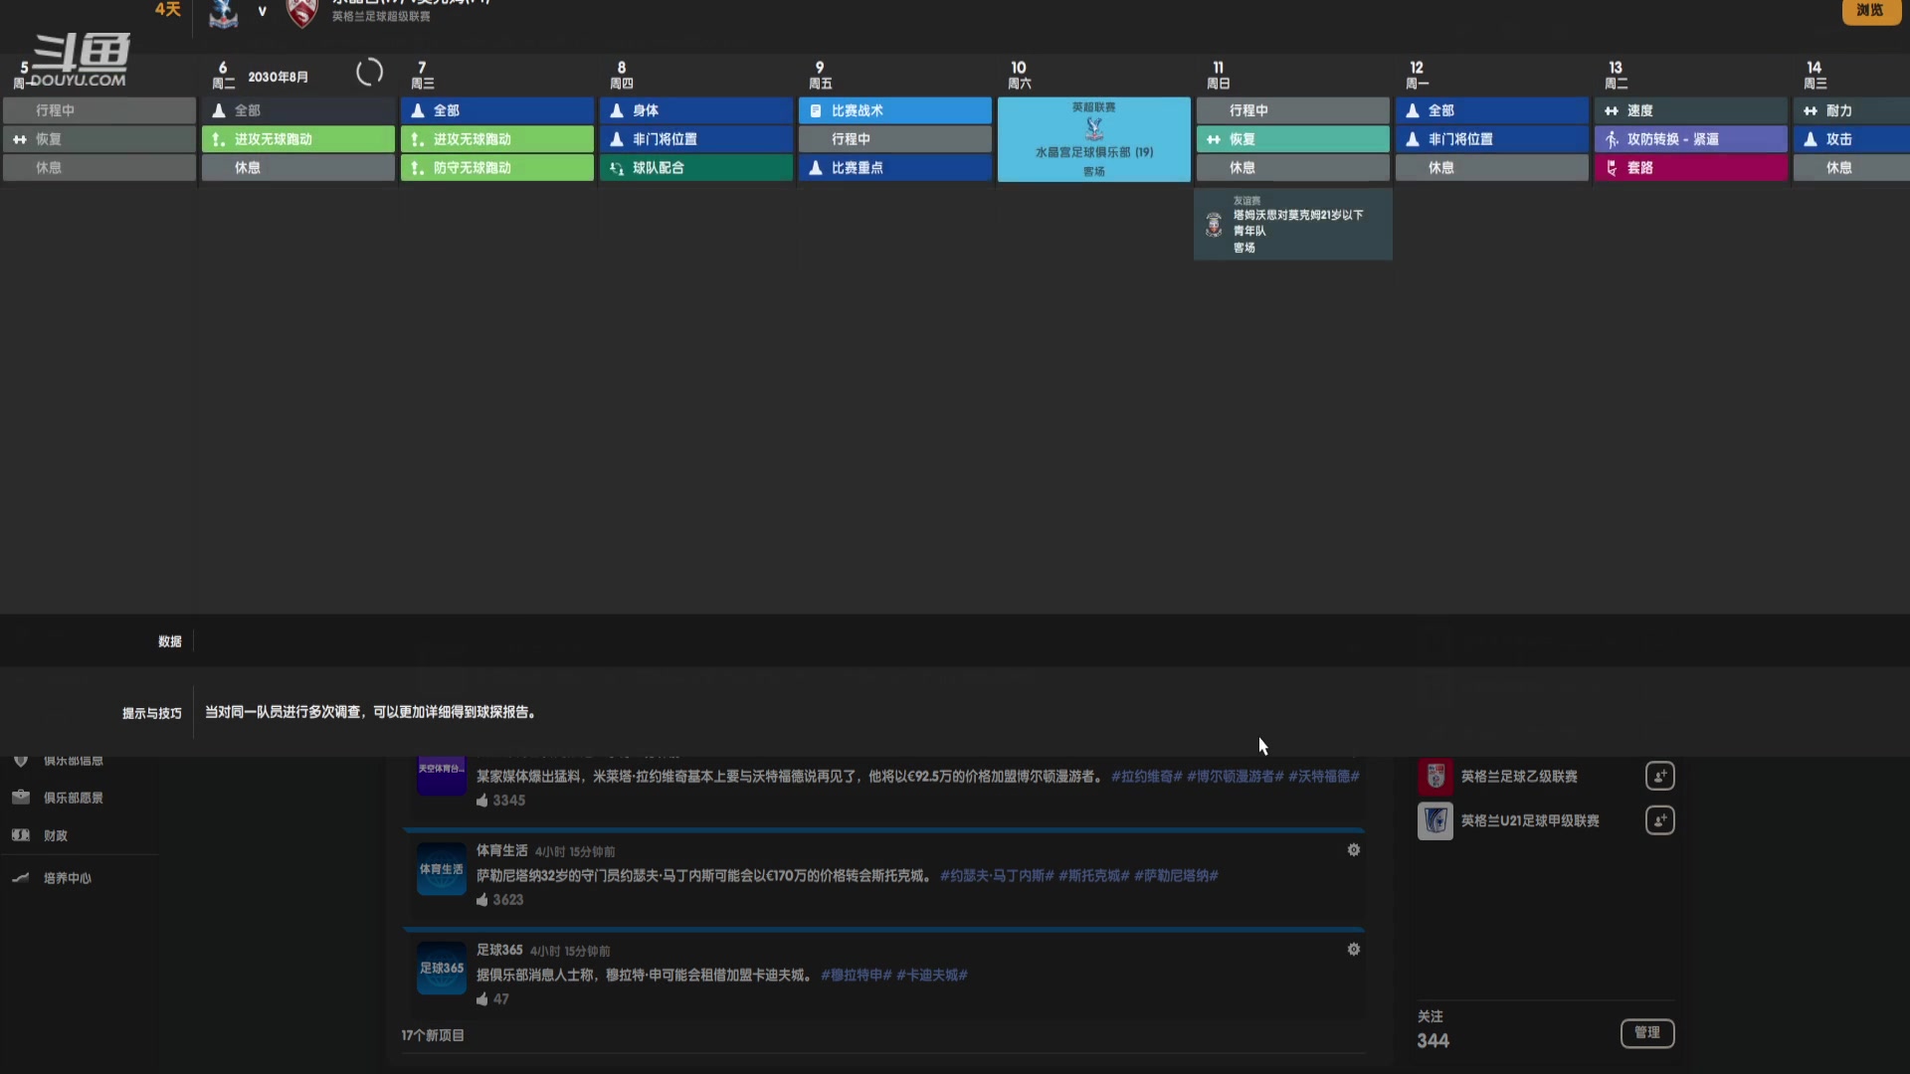Image resolution: width=1910 pixels, height=1074 pixels.
Task: Open the 水晶宫足球俱乐部 (19) match card
Action: coord(1094,139)
